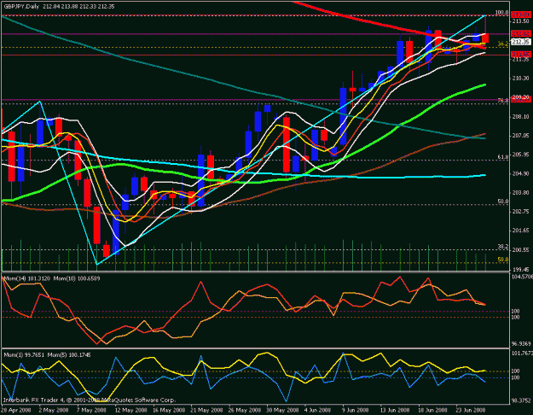533x415 pixels.
Task: Click the Mom(14) 101.3120 indicator label
Action: [x=26, y=278]
